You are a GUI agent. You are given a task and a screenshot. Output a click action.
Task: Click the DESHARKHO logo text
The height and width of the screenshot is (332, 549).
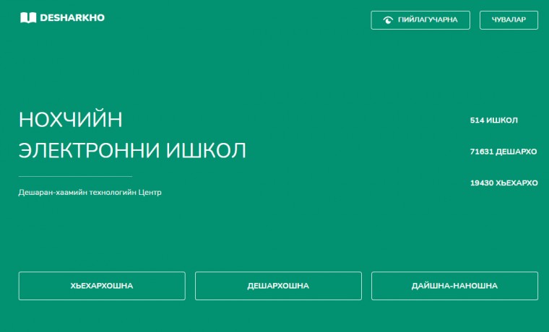point(72,18)
